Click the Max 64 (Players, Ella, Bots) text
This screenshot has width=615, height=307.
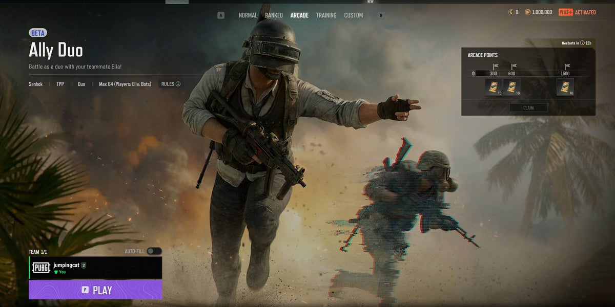coord(125,84)
